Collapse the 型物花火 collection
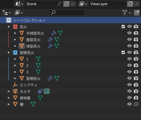 point(8,52)
